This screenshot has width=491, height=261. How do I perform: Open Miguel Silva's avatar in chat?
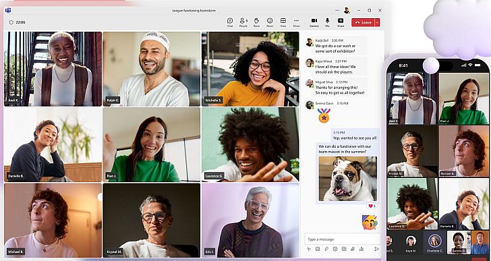310,84
